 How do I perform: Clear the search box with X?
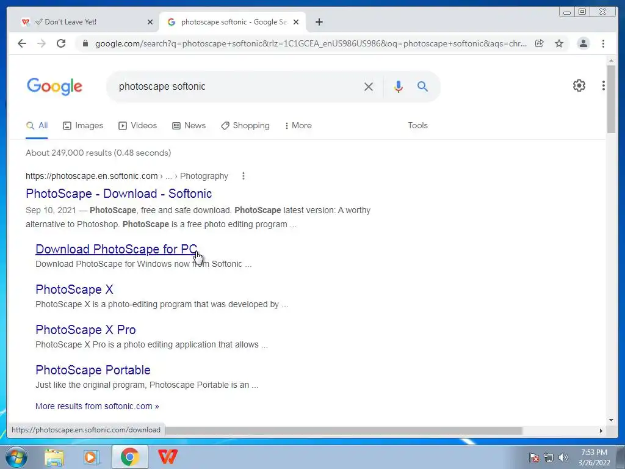369,87
